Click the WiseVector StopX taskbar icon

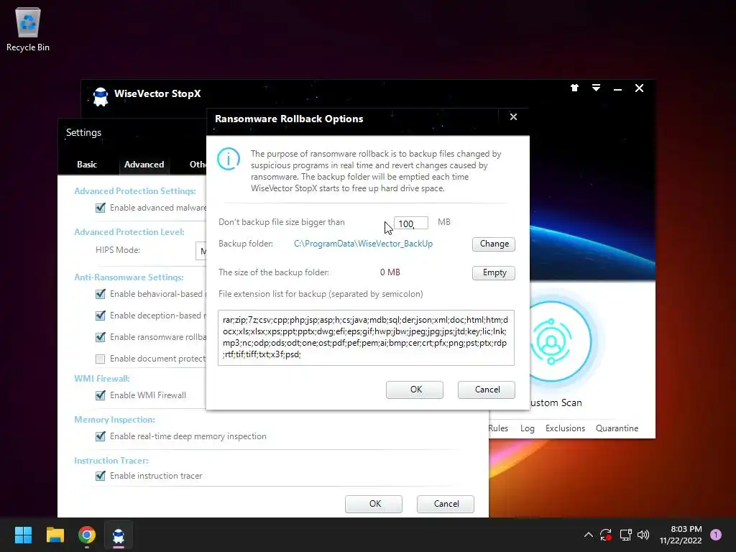pos(119,535)
